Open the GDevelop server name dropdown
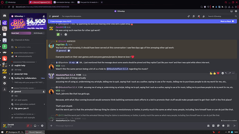Screen dimensions: 239x134 point(19,16)
